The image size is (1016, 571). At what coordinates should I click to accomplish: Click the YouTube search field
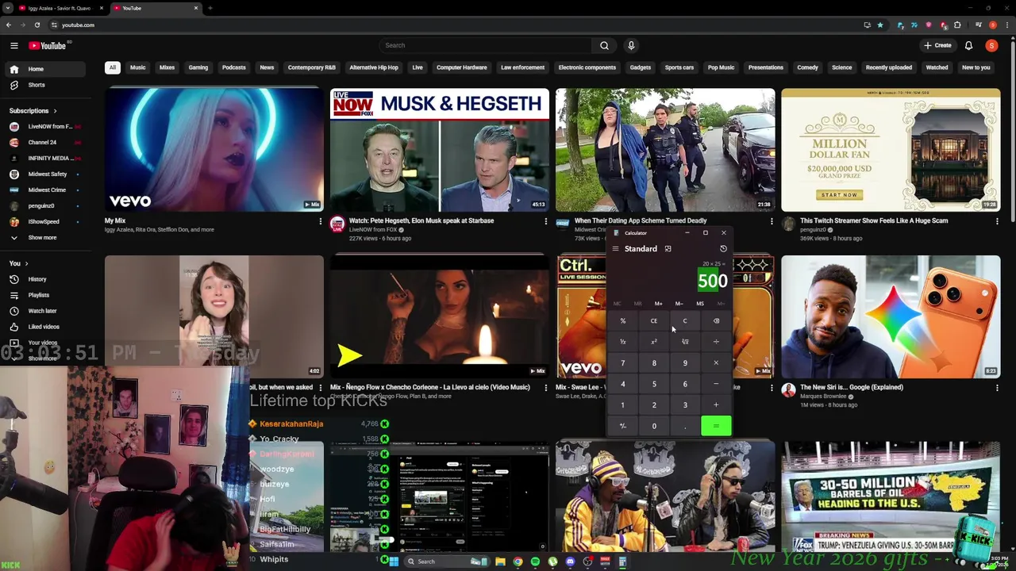coord(486,45)
